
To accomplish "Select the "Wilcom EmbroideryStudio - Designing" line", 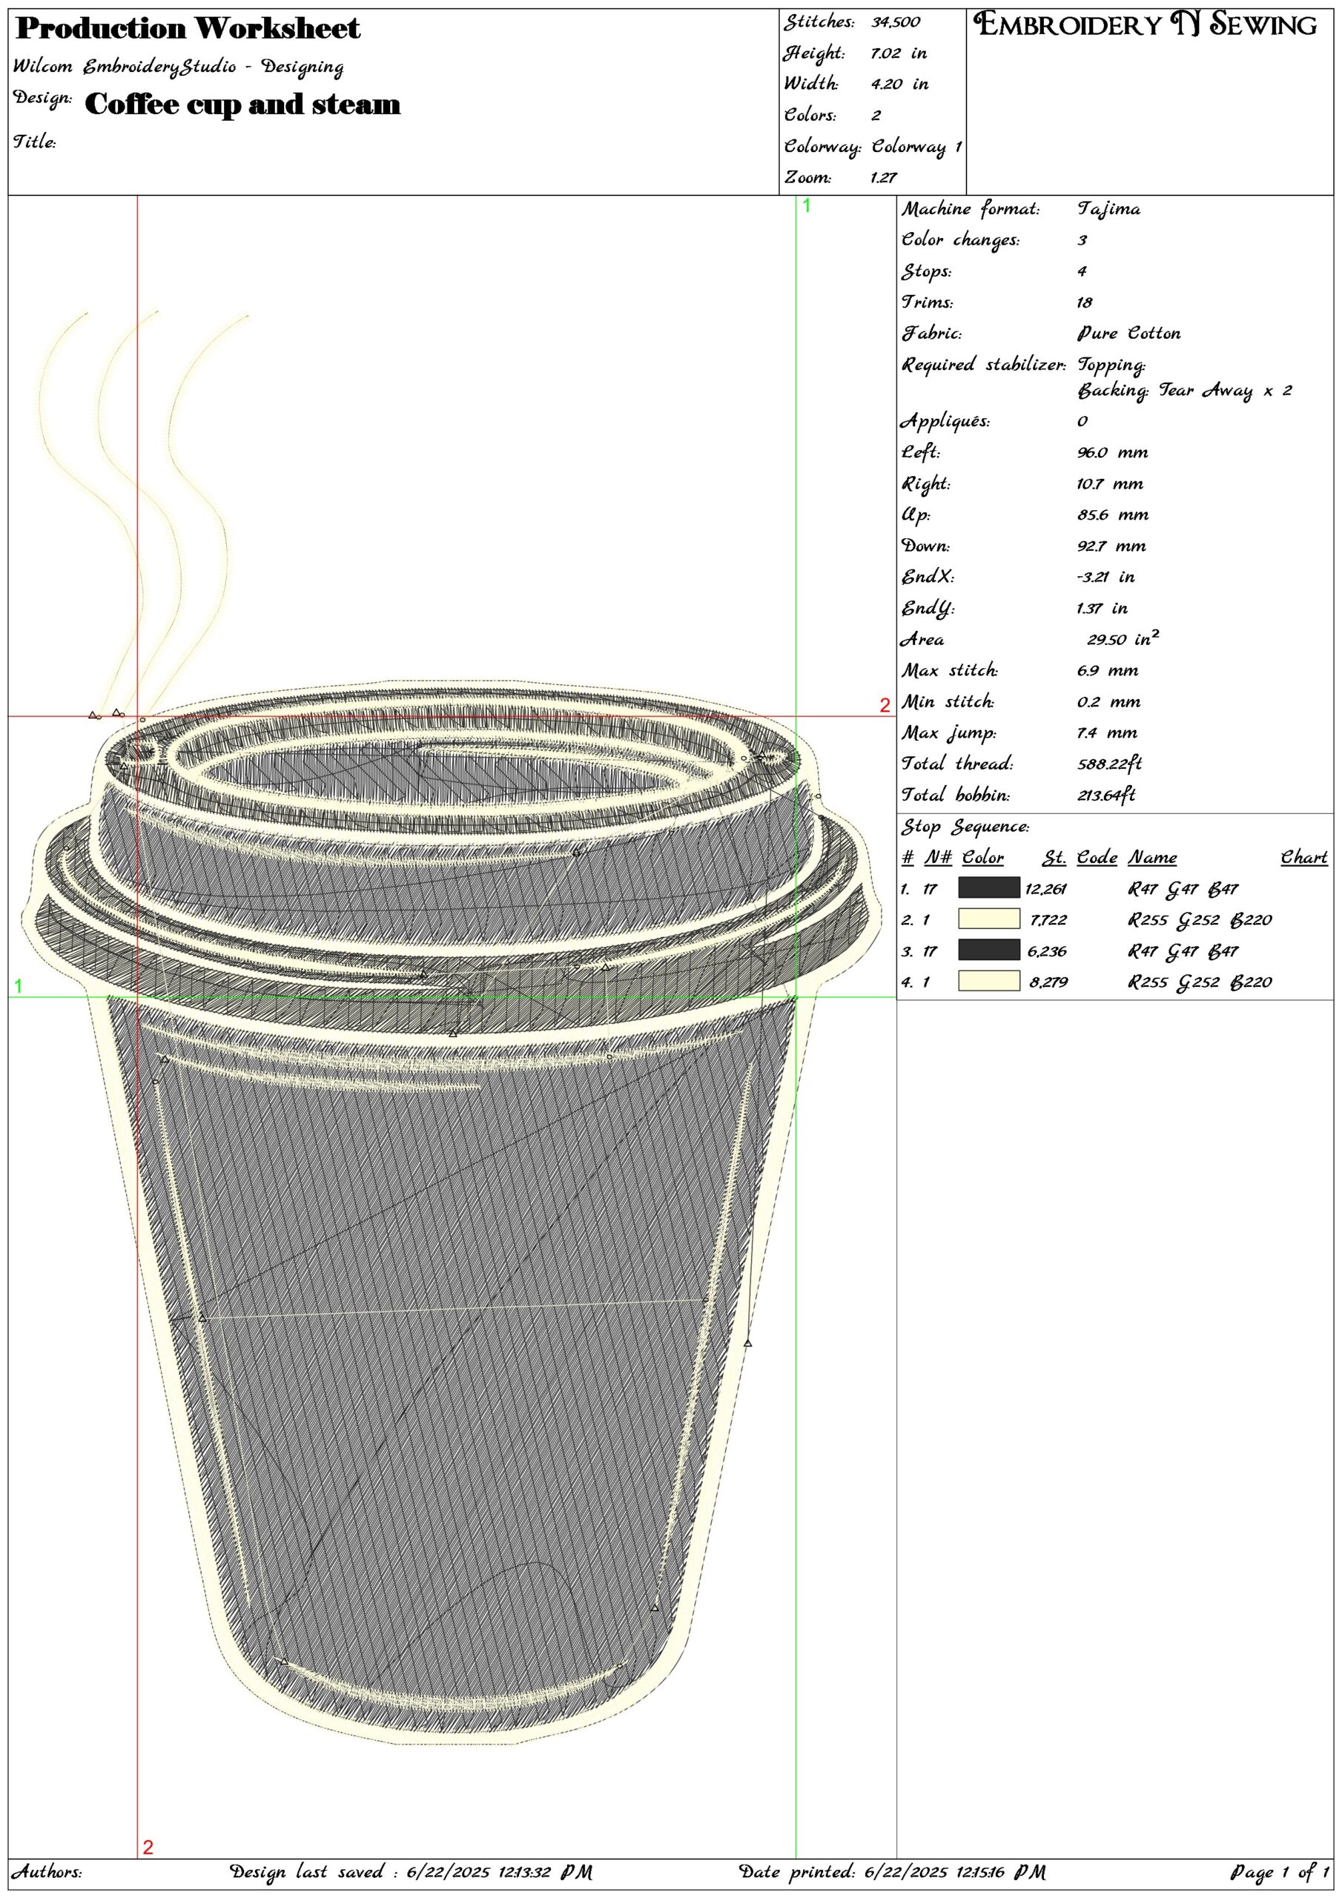I will tap(178, 67).
